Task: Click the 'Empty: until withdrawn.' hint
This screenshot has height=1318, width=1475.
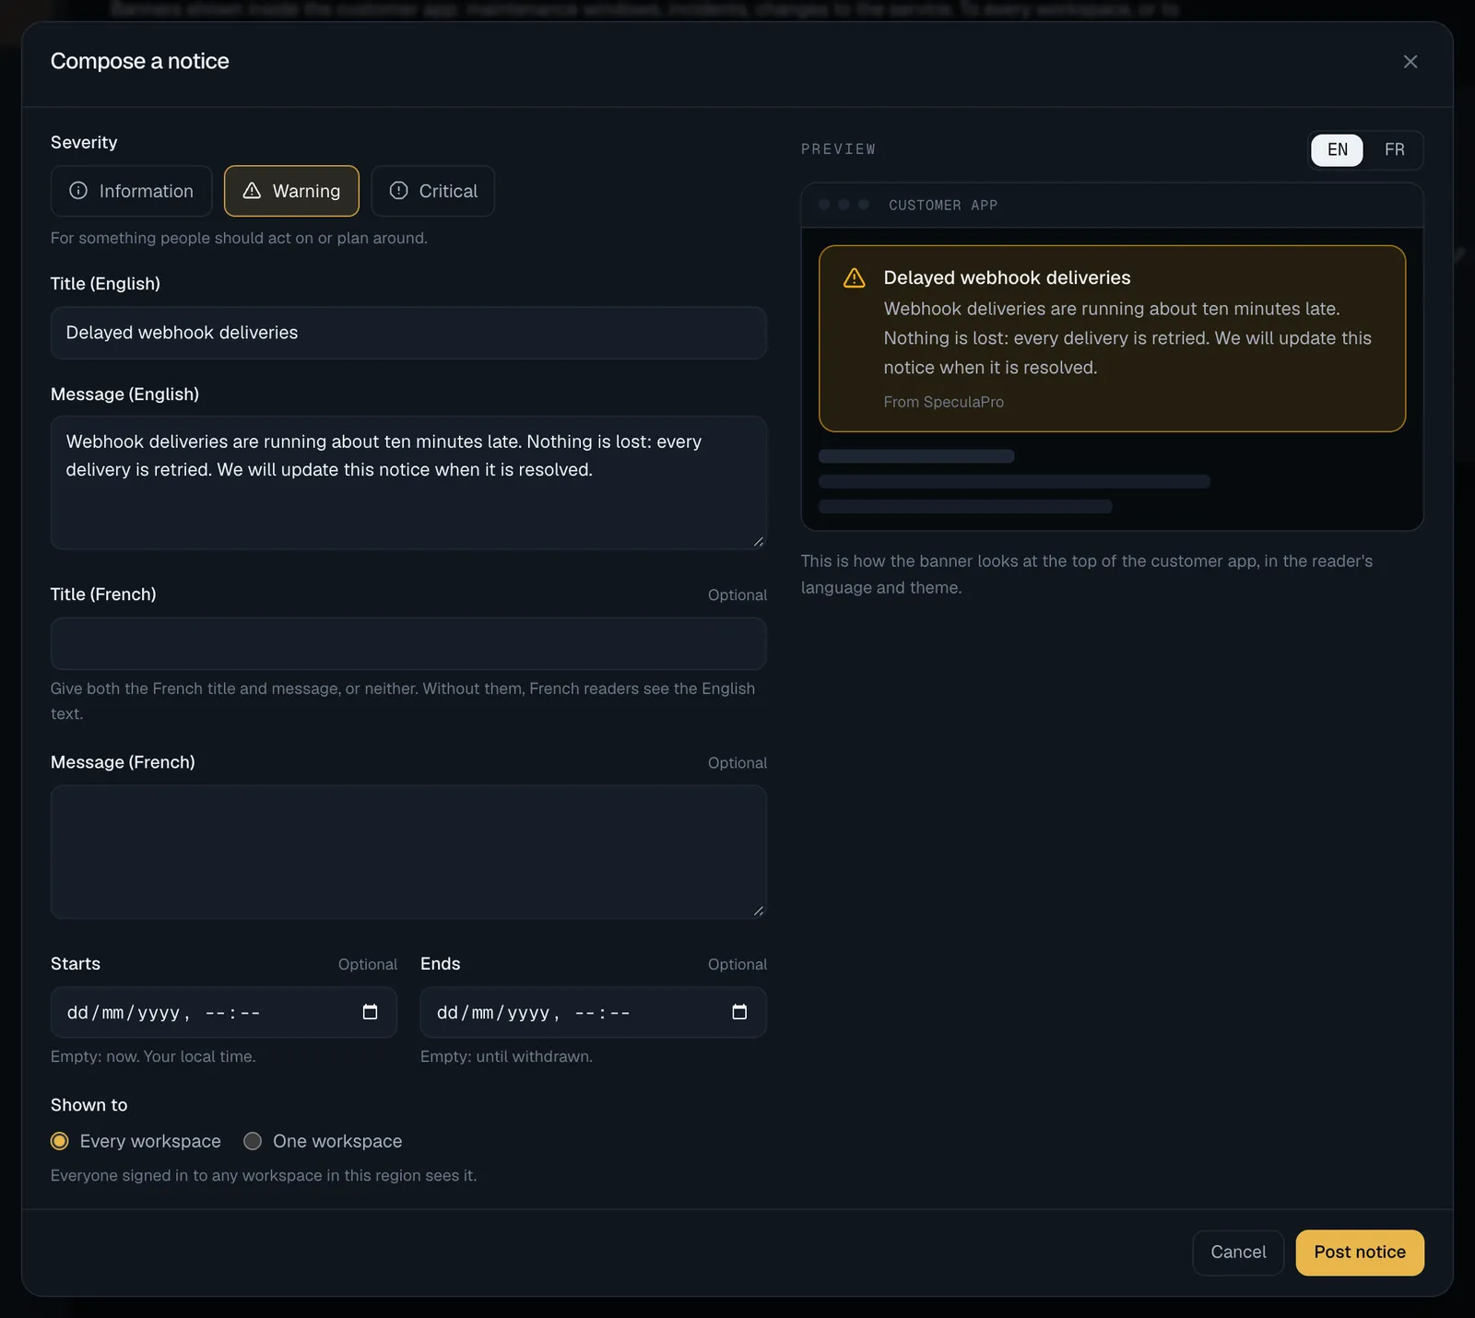Action: coord(506,1056)
